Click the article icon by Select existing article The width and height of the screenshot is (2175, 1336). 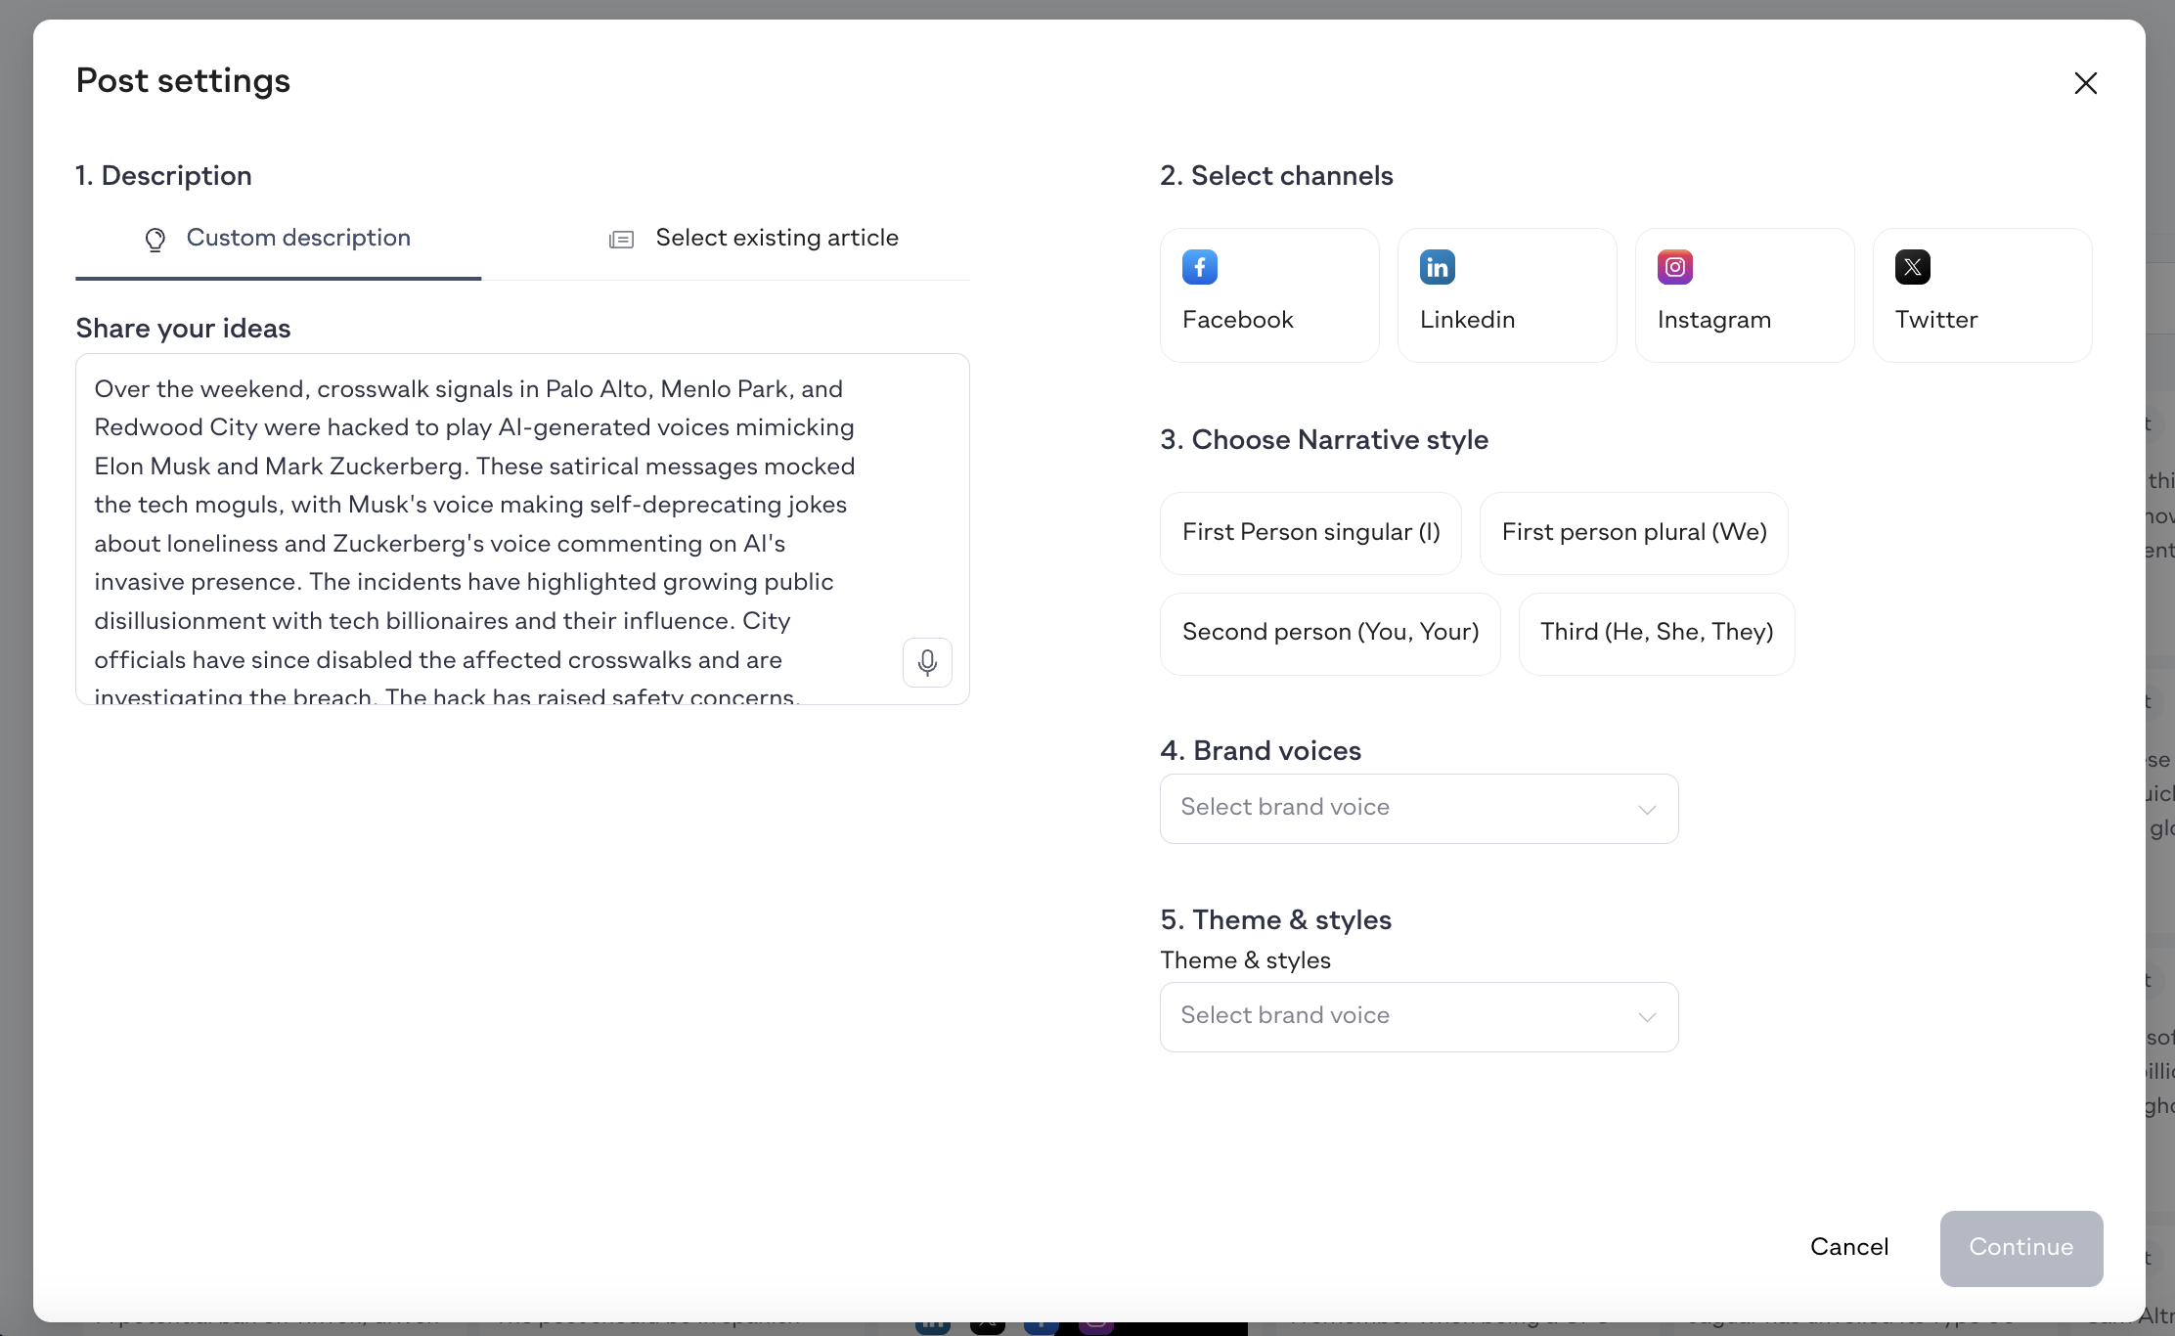pos(621,240)
